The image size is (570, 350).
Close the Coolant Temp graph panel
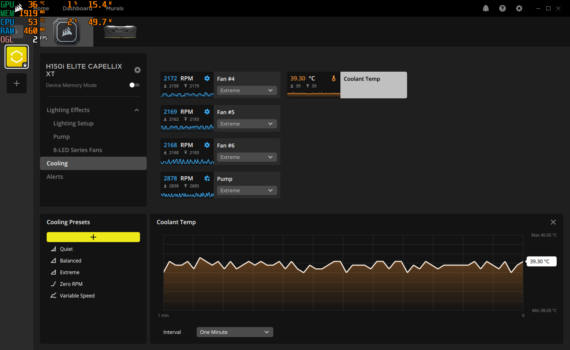point(553,222)
